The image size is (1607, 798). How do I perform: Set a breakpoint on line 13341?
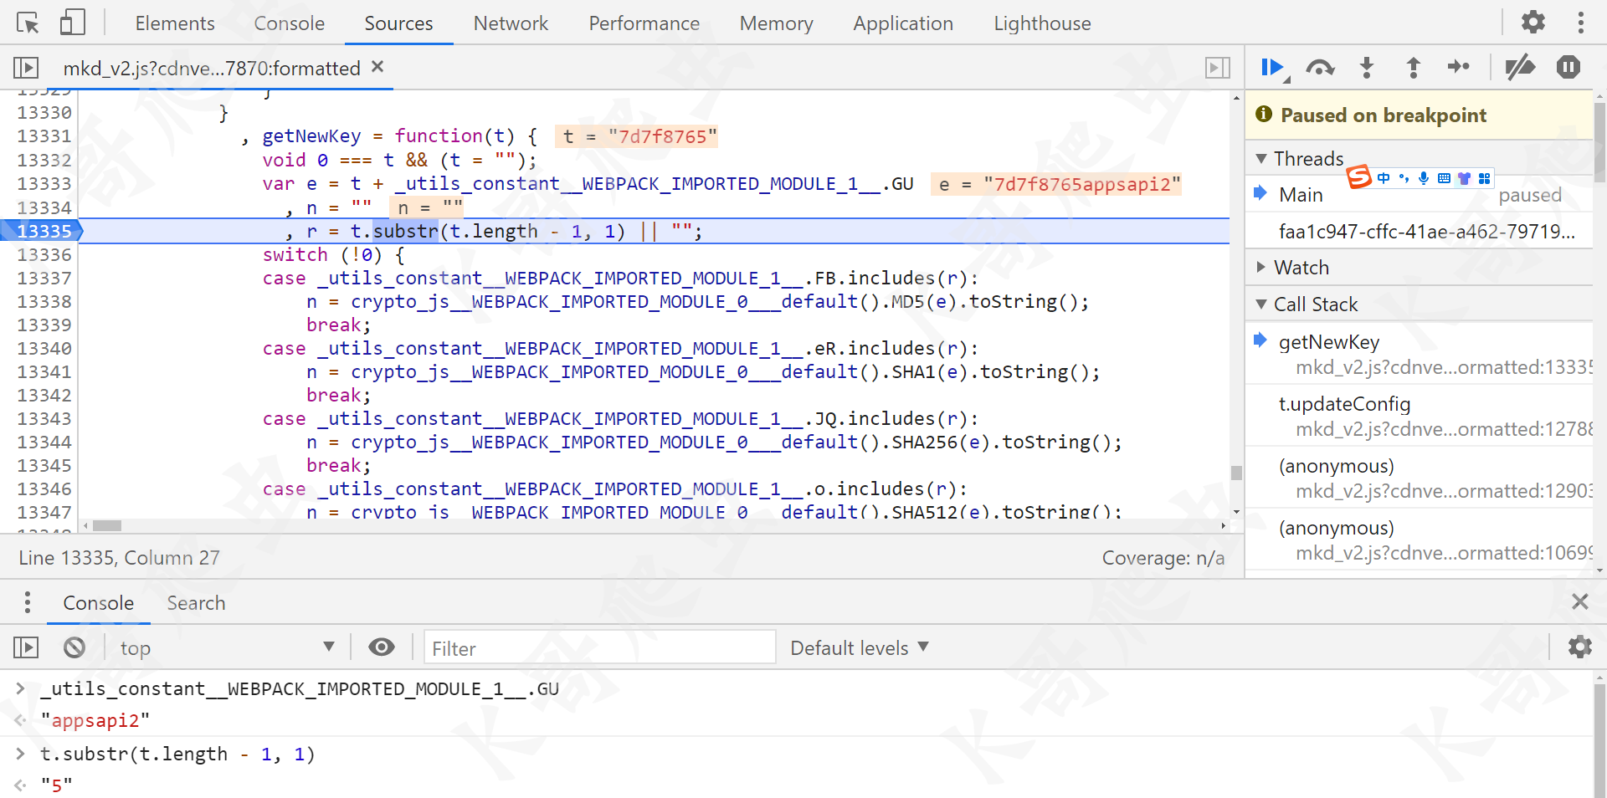tap(44, 371)
